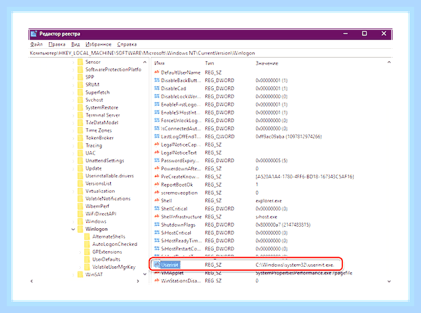Select the EnableFirstLogo value name
This screenshot has width=421, height=313.
(x=179, y=105)
